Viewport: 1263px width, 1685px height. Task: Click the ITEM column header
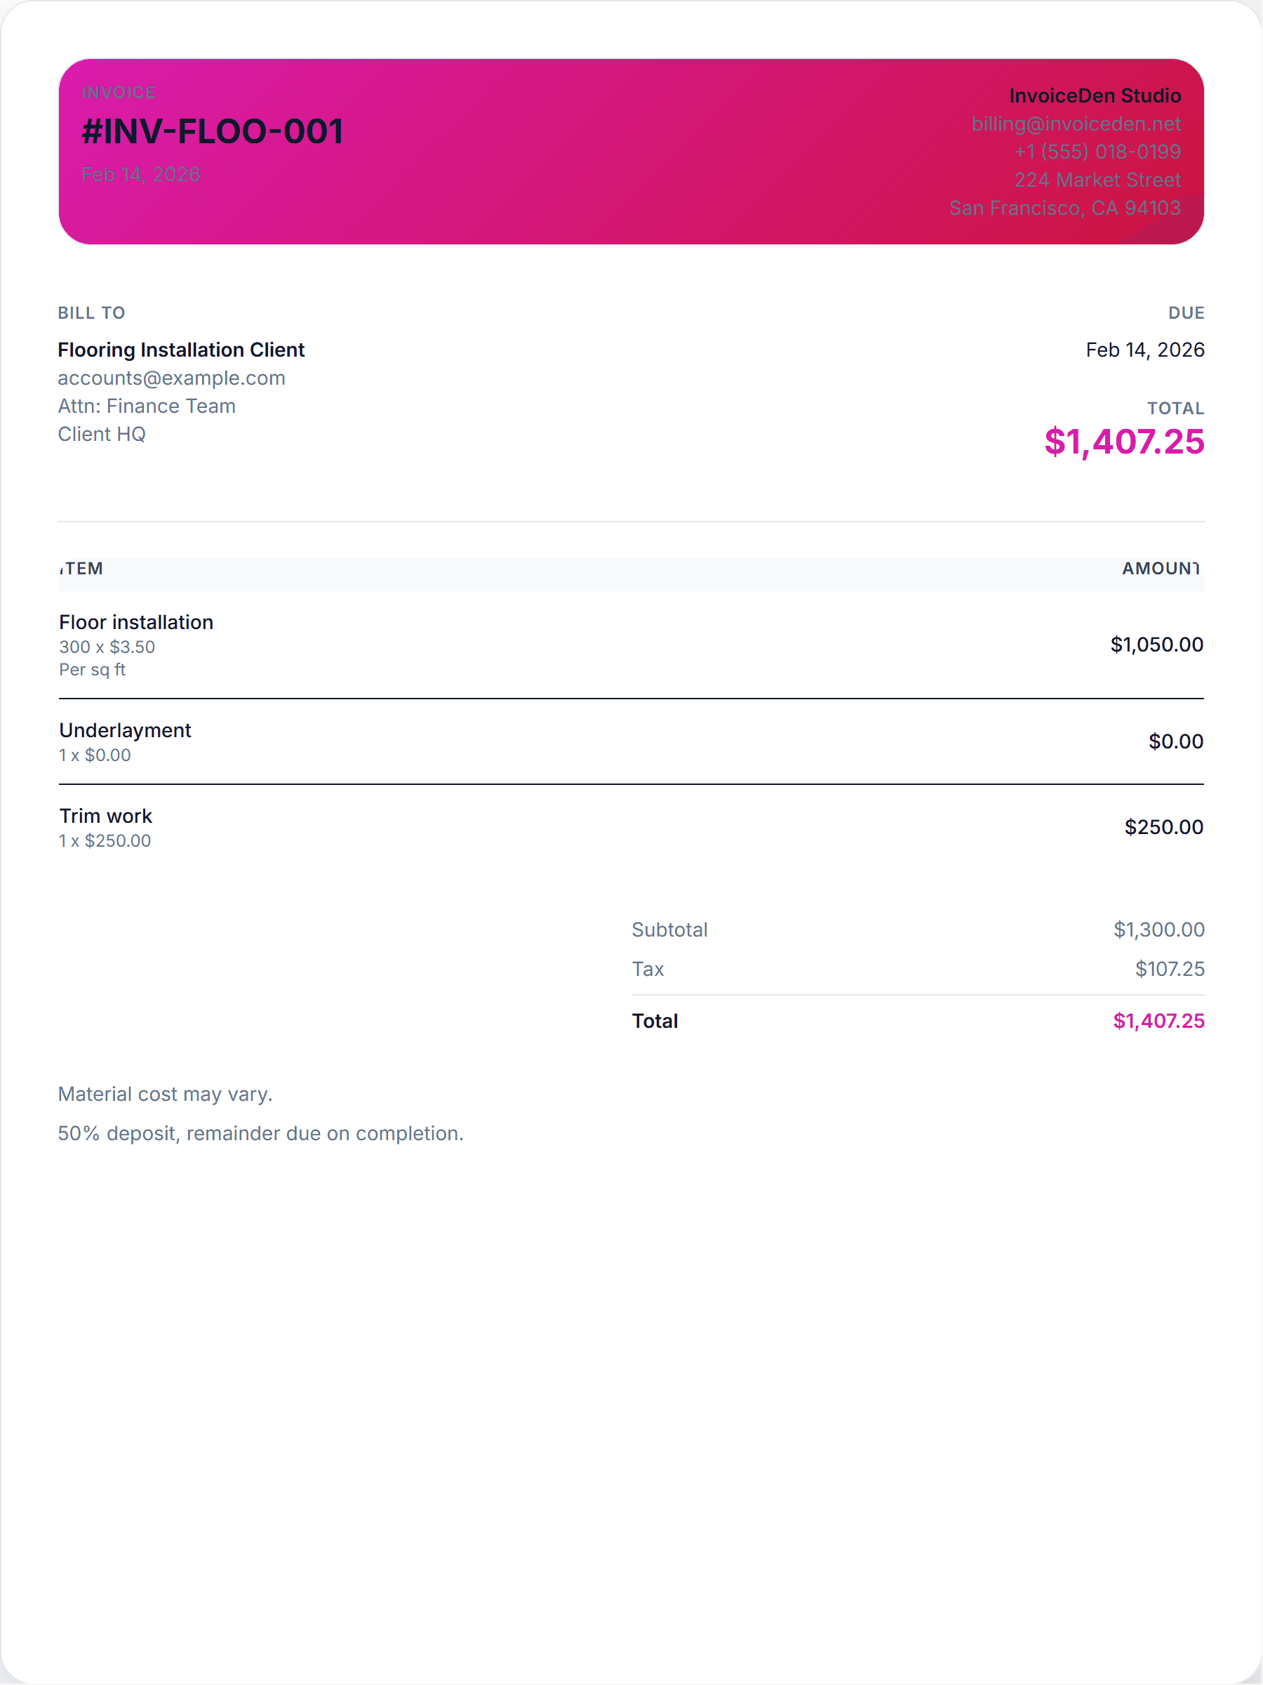tap(81, 568)
